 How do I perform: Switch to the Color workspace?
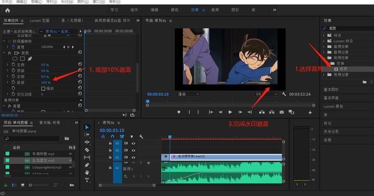click(x=175, y=10)
